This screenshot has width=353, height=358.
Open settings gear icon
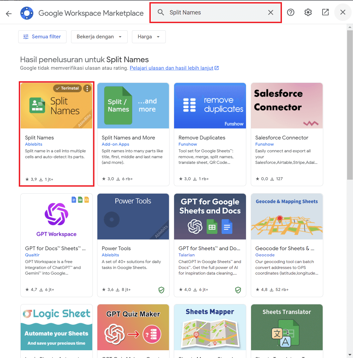pos(308,12)
